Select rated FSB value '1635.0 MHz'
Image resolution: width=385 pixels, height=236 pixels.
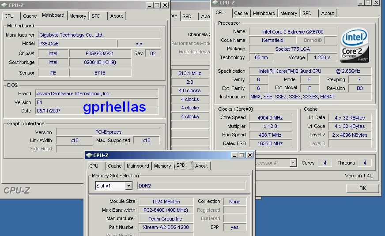coord(270,143)
